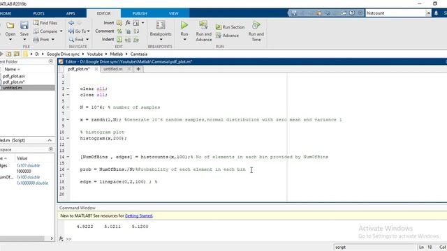Expand the Breakpoints dropdown arrow
The height and width of the screenshot is (251, 447).
click(x=161, y=40)
